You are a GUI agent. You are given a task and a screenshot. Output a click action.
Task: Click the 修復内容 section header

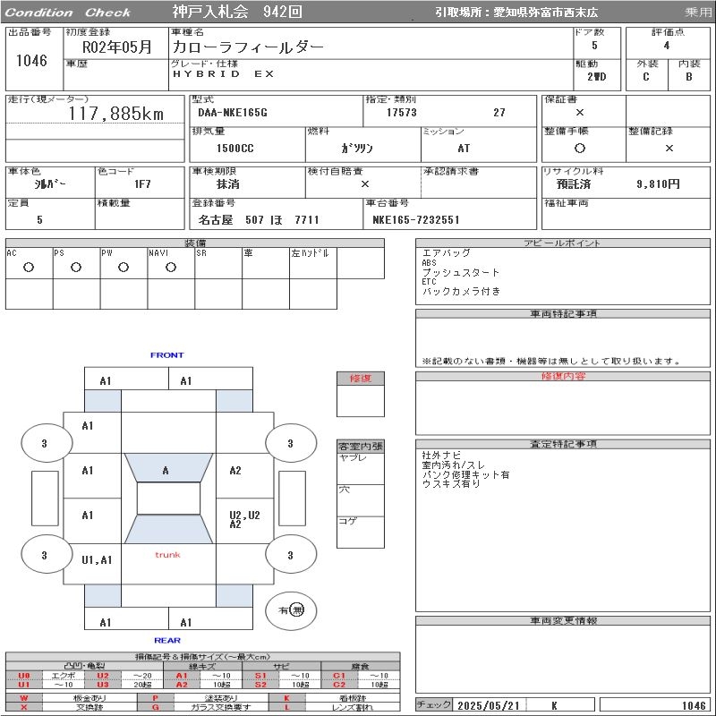point(563,376)
